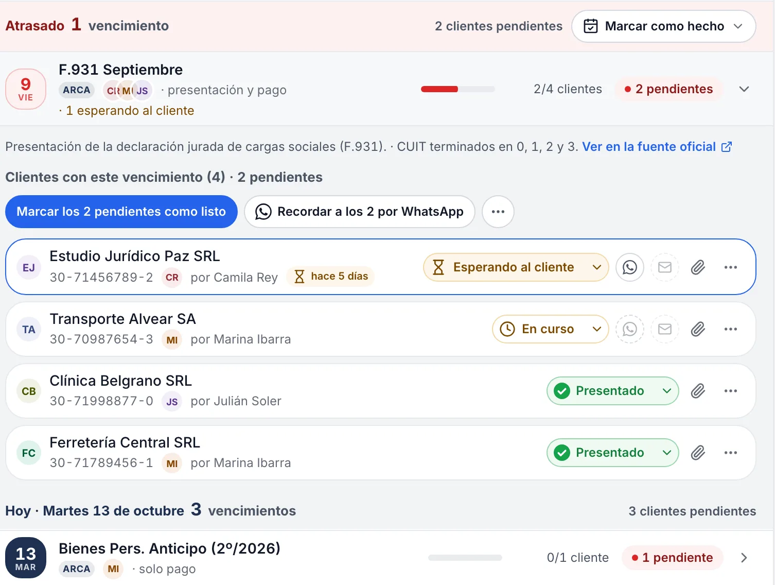Attach file to Estudio Jurídico Paz SRL
The height and width of the screenshot is (585, 775).
[698, 267]
